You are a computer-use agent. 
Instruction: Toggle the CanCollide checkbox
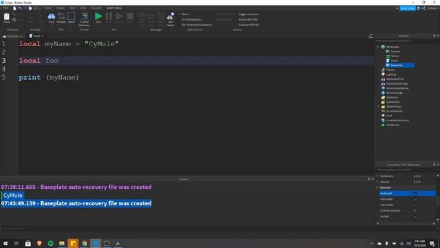415,205
